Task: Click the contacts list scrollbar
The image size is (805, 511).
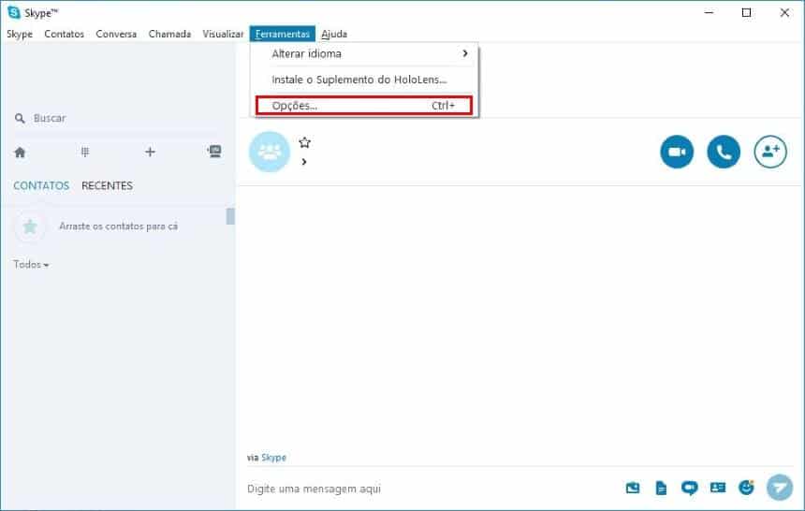Action: coord(230,216)
